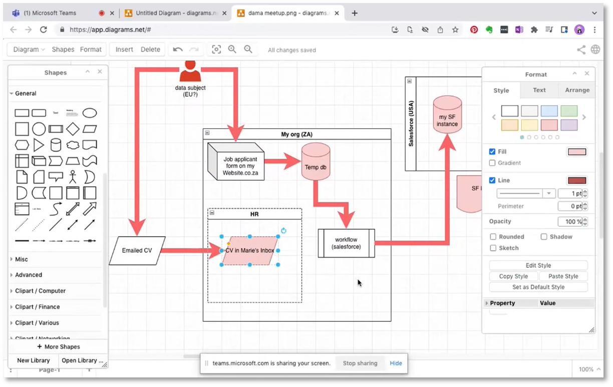Open the line style dropdown

(549, 193)
